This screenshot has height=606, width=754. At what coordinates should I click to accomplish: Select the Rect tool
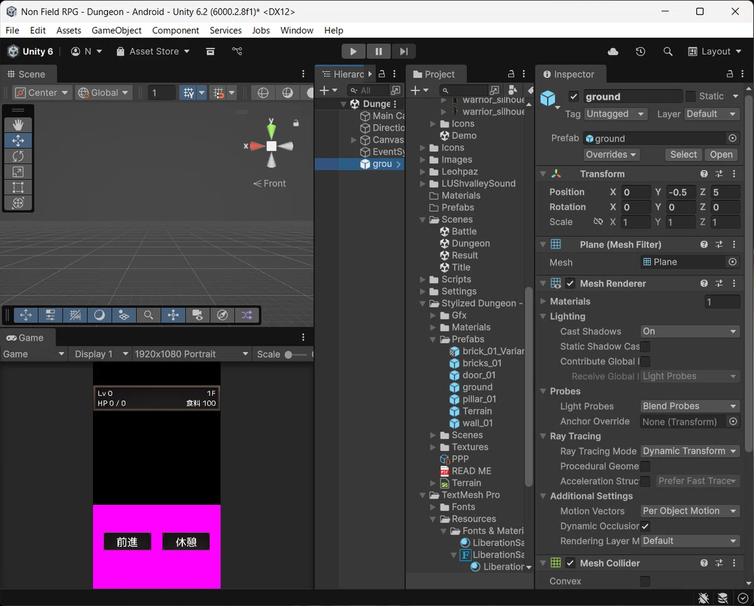[x=18, y=187]
